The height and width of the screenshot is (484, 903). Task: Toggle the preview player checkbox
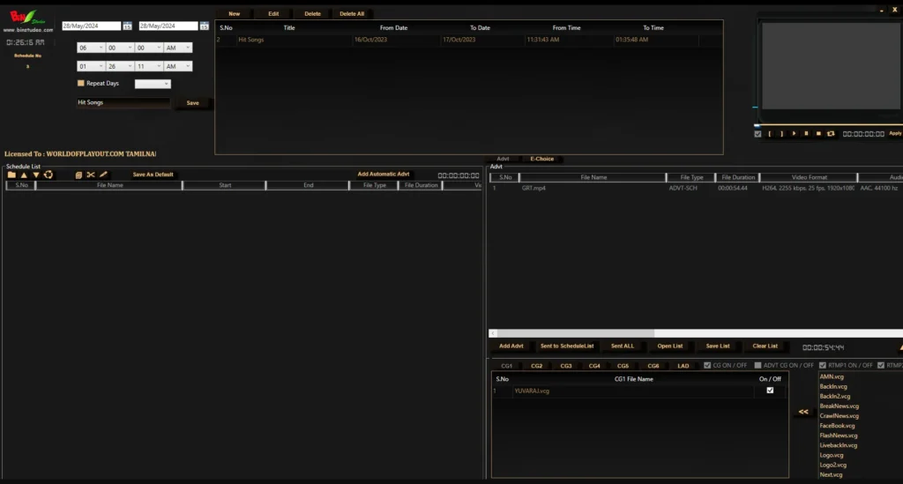pyautogui.click(x=757, y=133)
